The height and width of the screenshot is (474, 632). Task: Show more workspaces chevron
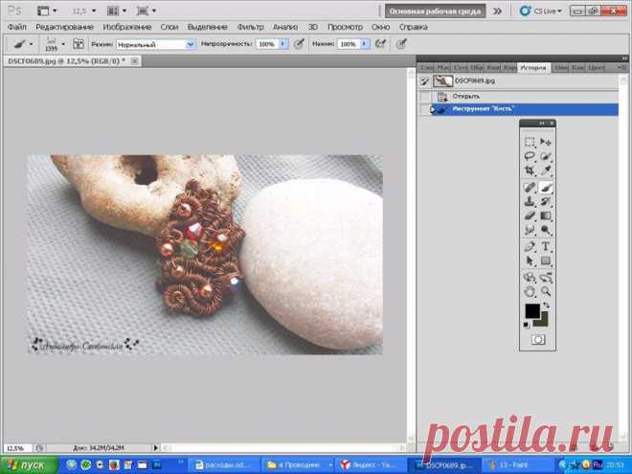(498, 11)
